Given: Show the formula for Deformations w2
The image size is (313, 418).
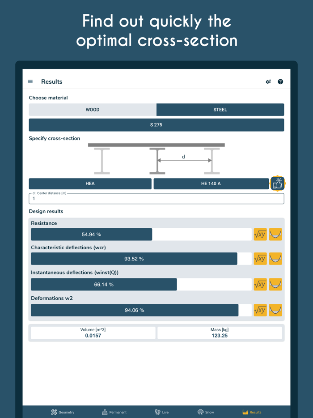Looking at the screenshot, I should (260, 310).
